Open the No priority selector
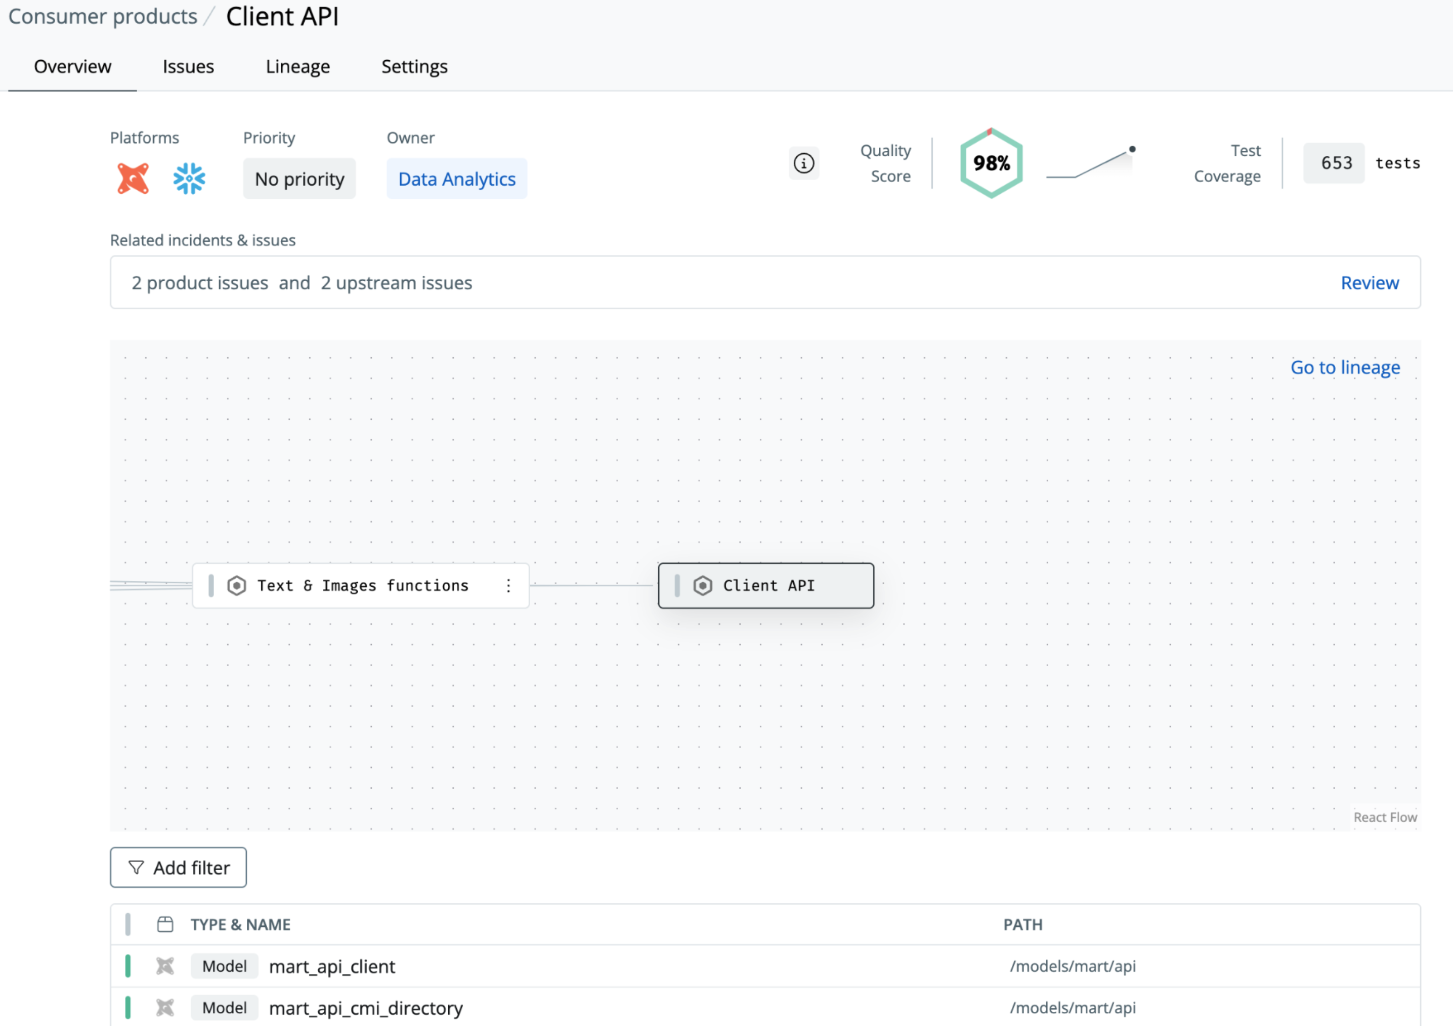Viewport: 1453px width, 1033px height. tap(299, 179)
